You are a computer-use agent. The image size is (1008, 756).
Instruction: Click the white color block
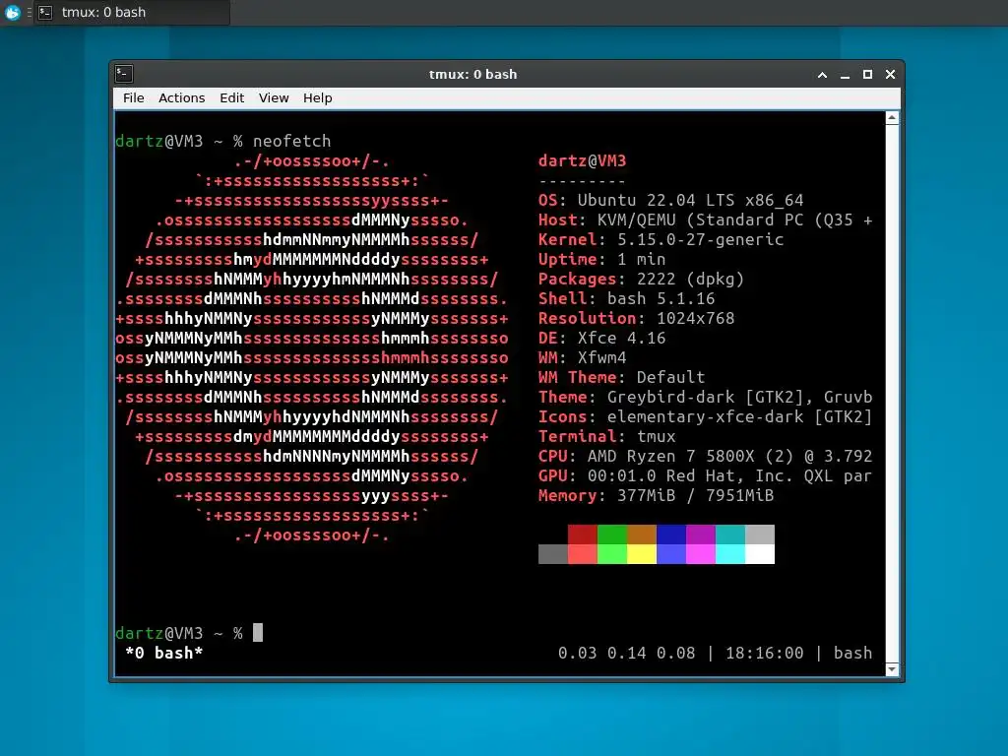[x=760, y=554]
